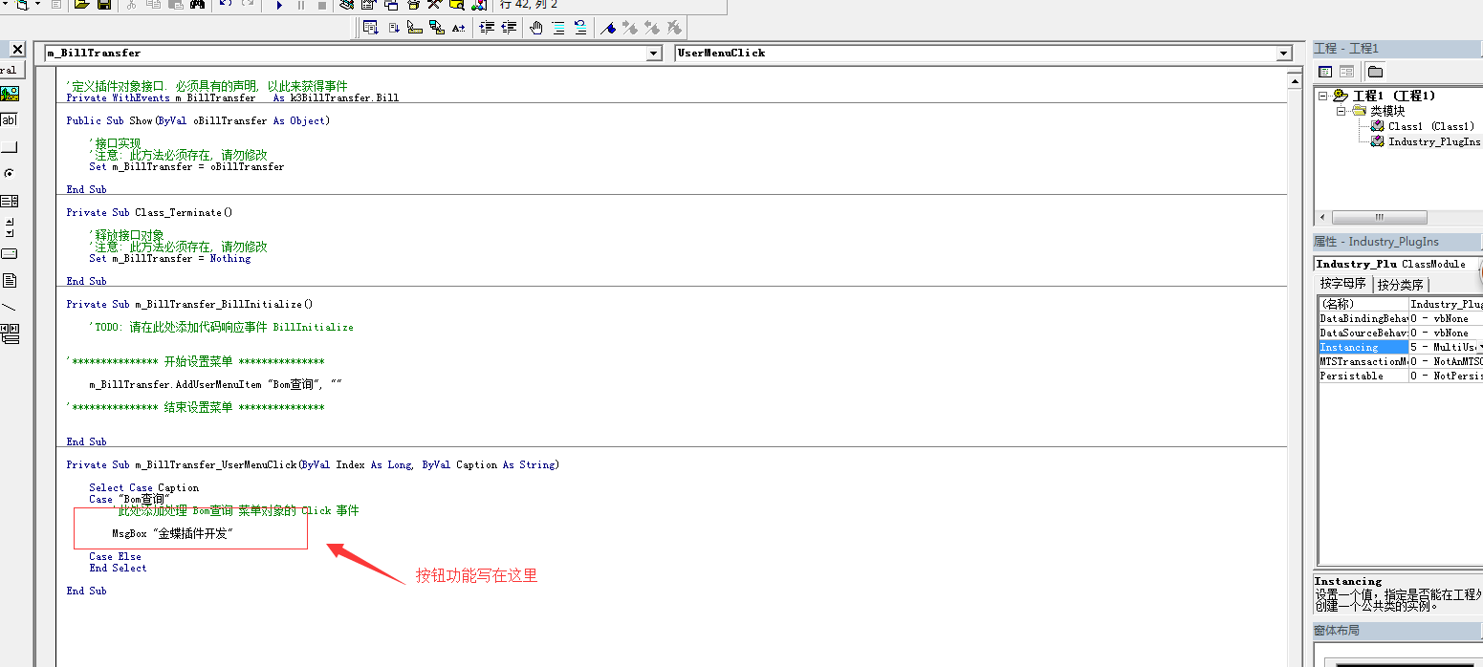
Task: Switch to 按分类序 tab
Action: point(1402,285)
